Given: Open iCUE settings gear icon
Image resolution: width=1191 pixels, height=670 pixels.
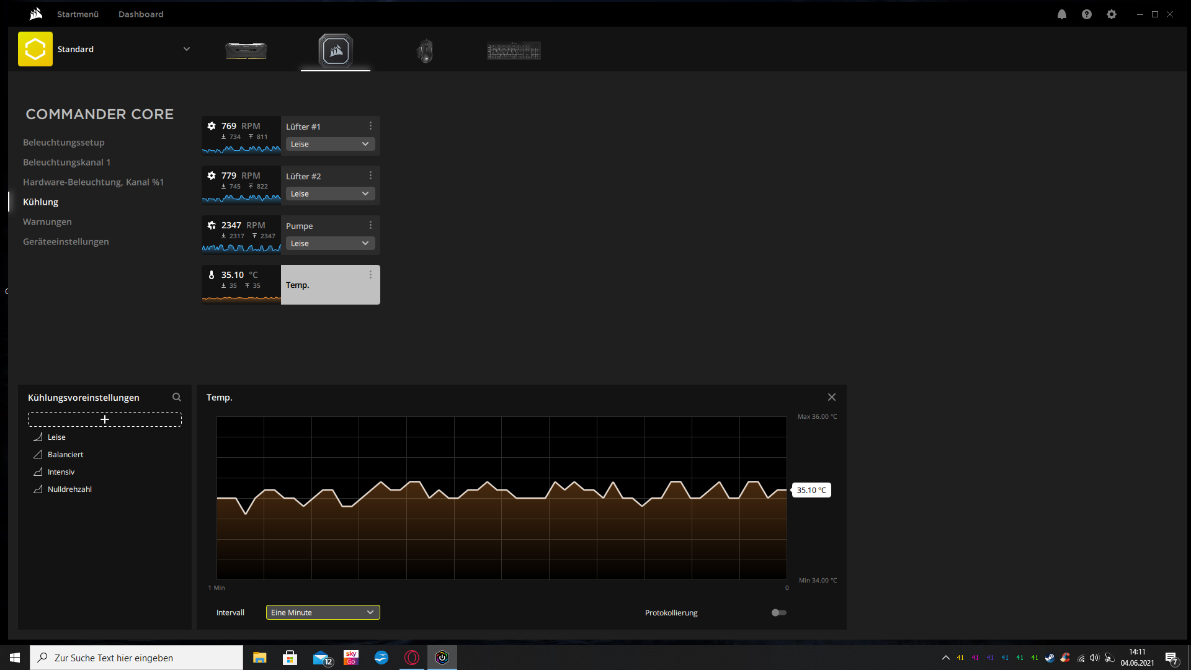Looking at the screenshot, I should (x=1112, y=14).
